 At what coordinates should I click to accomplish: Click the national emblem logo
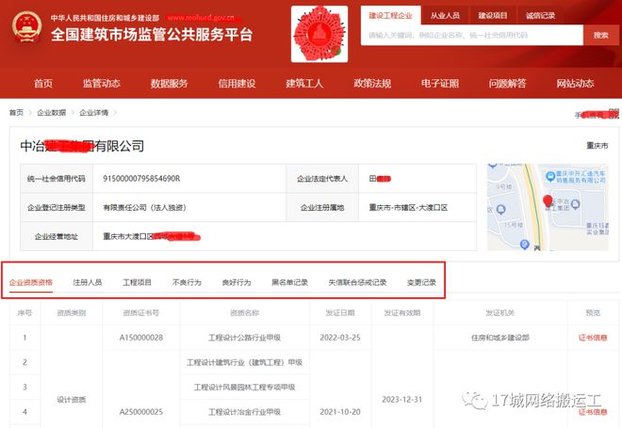[26, 26]
